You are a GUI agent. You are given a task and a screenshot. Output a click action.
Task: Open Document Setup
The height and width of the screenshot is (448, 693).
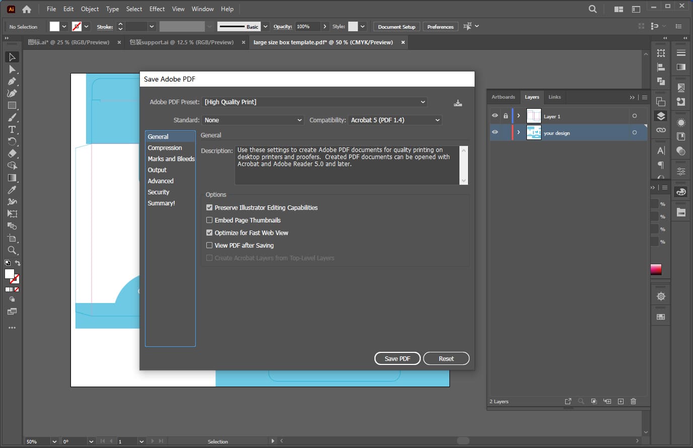(x=397, y=27)
